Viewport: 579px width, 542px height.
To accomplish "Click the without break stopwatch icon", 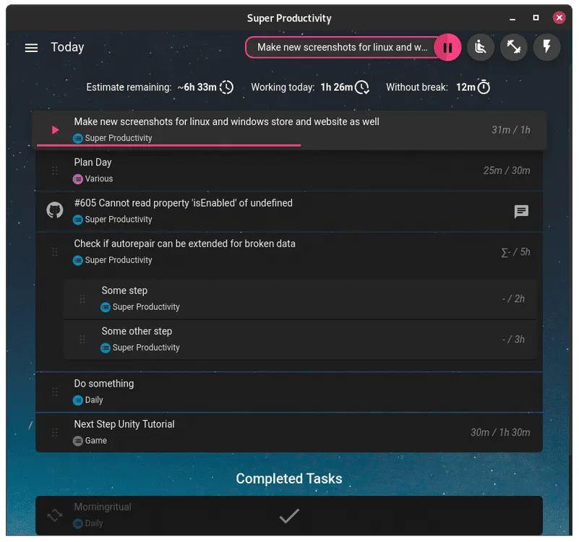I will click(484, 87).
